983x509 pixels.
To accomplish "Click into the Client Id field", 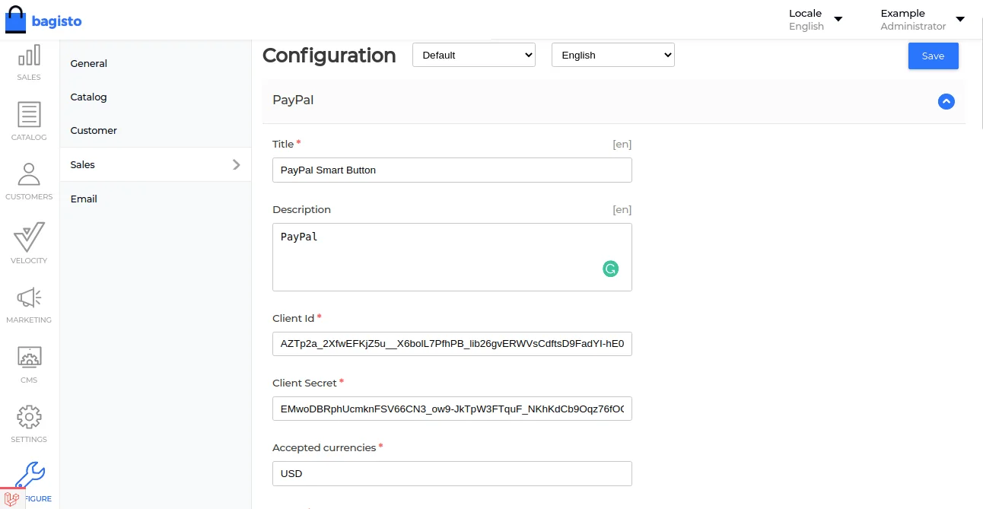I will (452, 343).
